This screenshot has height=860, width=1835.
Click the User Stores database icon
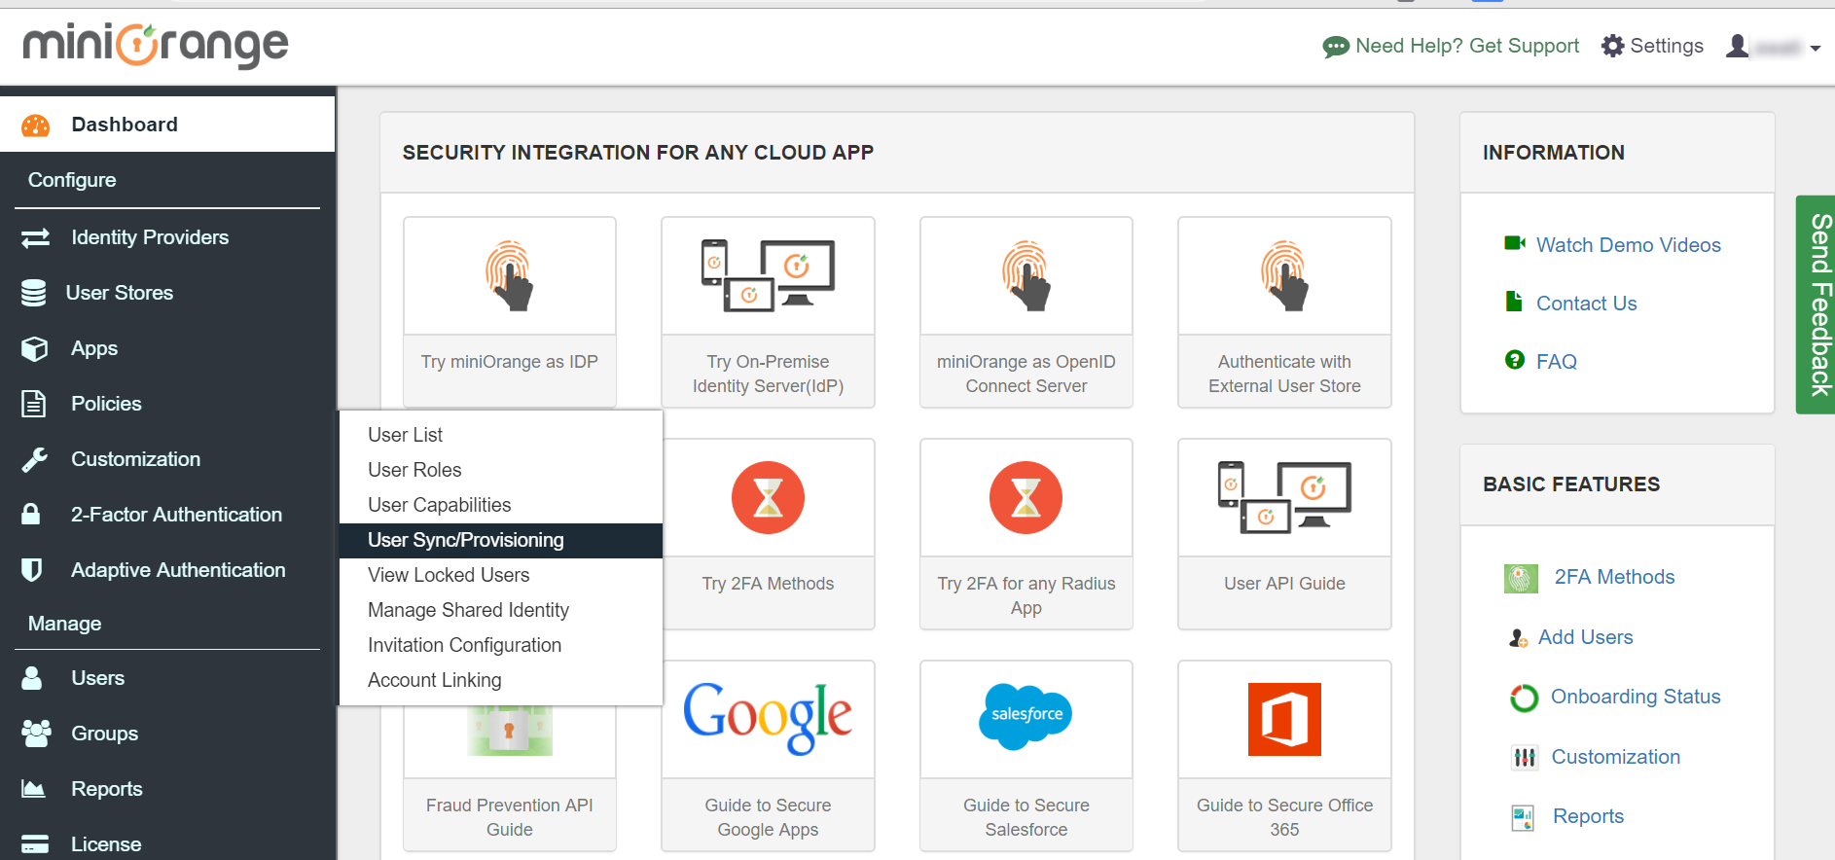coord(34,293)
